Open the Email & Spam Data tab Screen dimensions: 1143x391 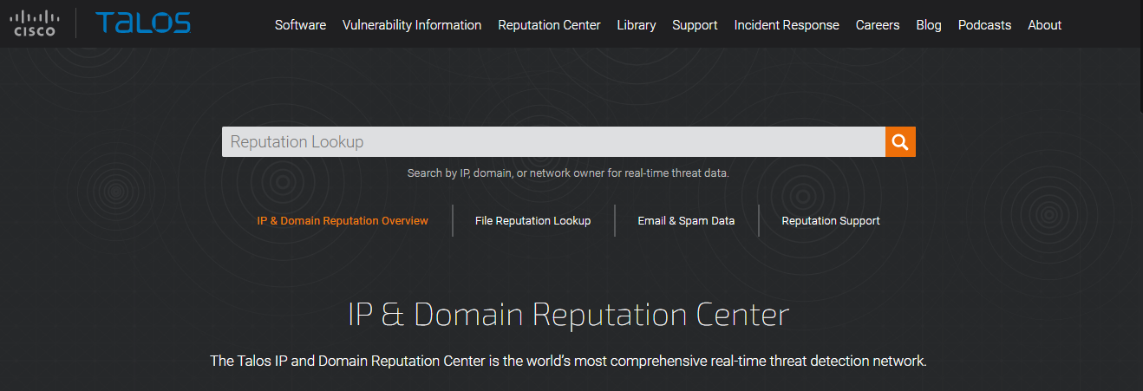pyautogui.click(x=686, y=221)
